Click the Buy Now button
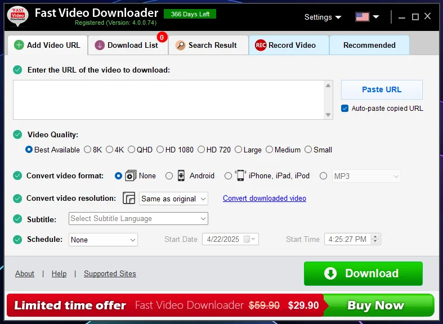This screenshot has width=443, height=324. point(378,305)
